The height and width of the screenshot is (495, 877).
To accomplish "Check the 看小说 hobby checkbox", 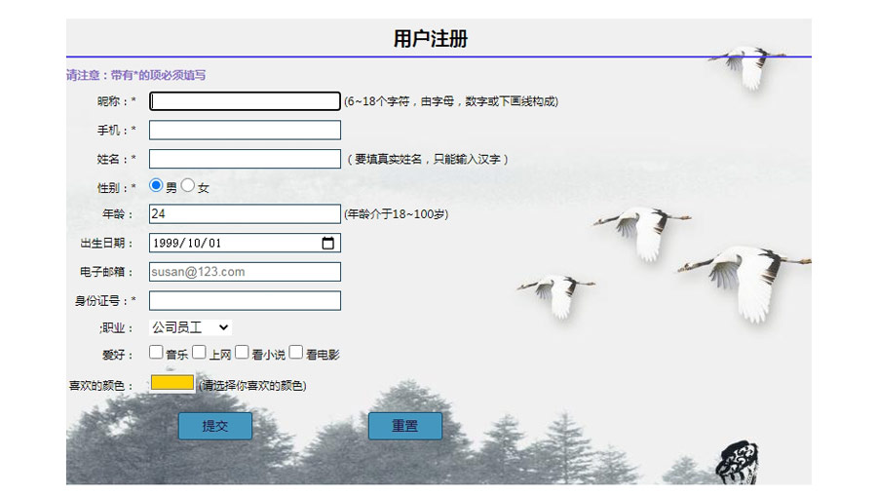I will (x=242, y=352).
